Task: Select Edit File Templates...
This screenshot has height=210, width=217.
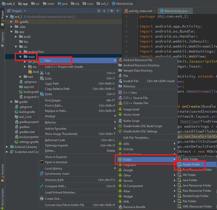Action: 148,138
